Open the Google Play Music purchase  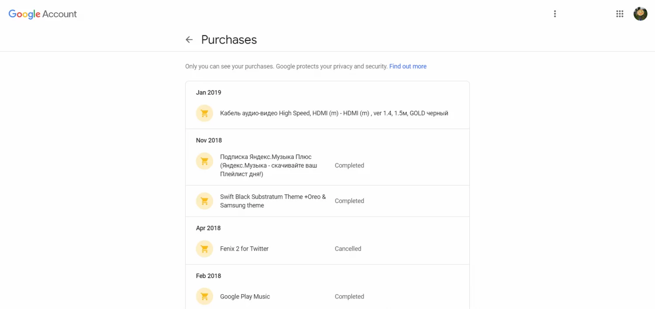(245, 296)
